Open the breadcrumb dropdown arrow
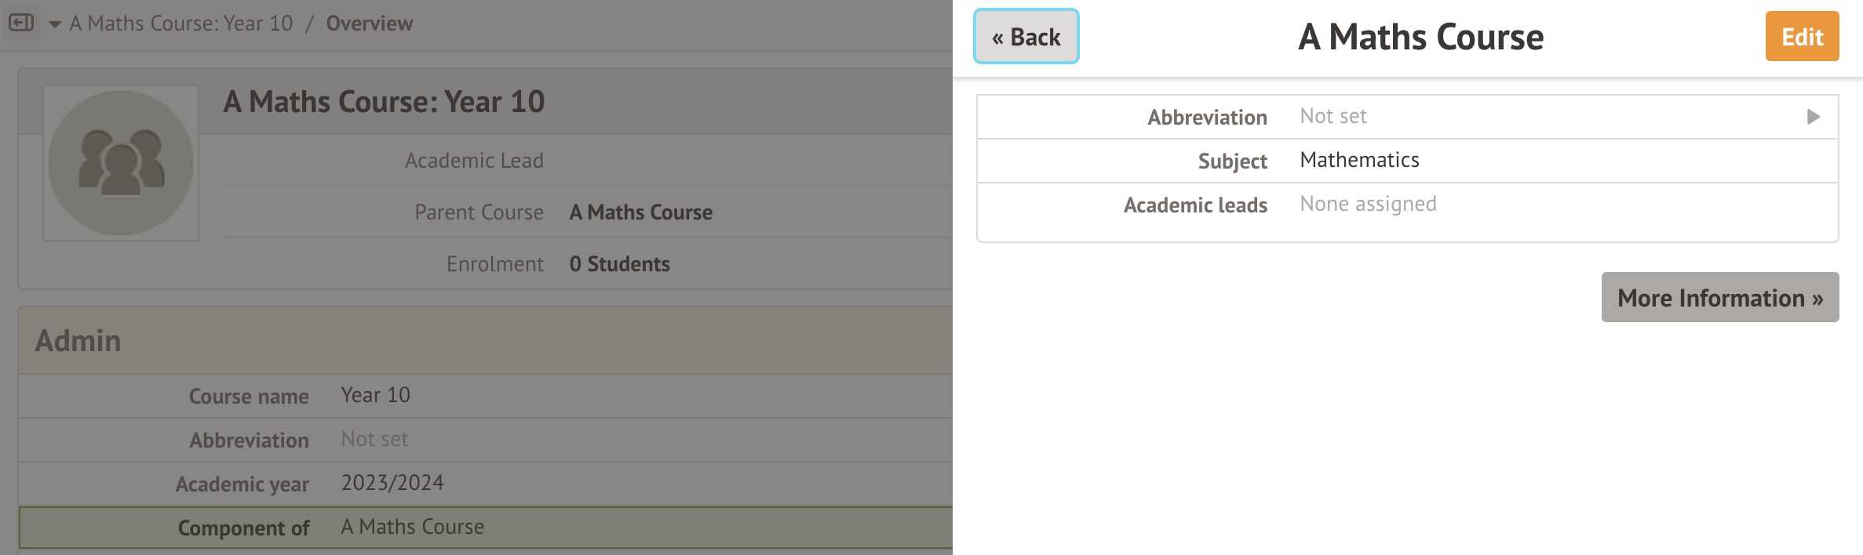 (x=53, y=24)
